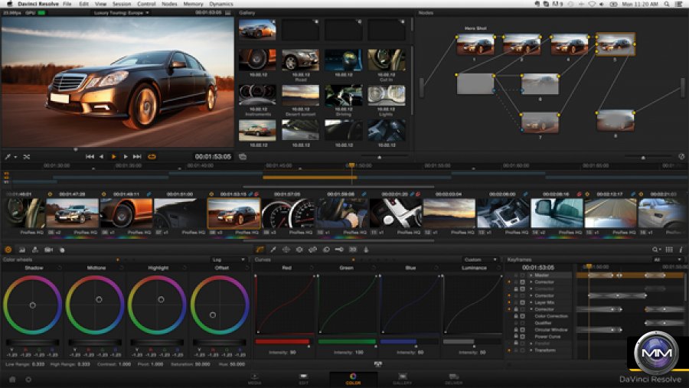Select the eyedropper Qualifier tool icon
This screenshot has width=689, height=388.
(x=273, y=249)
